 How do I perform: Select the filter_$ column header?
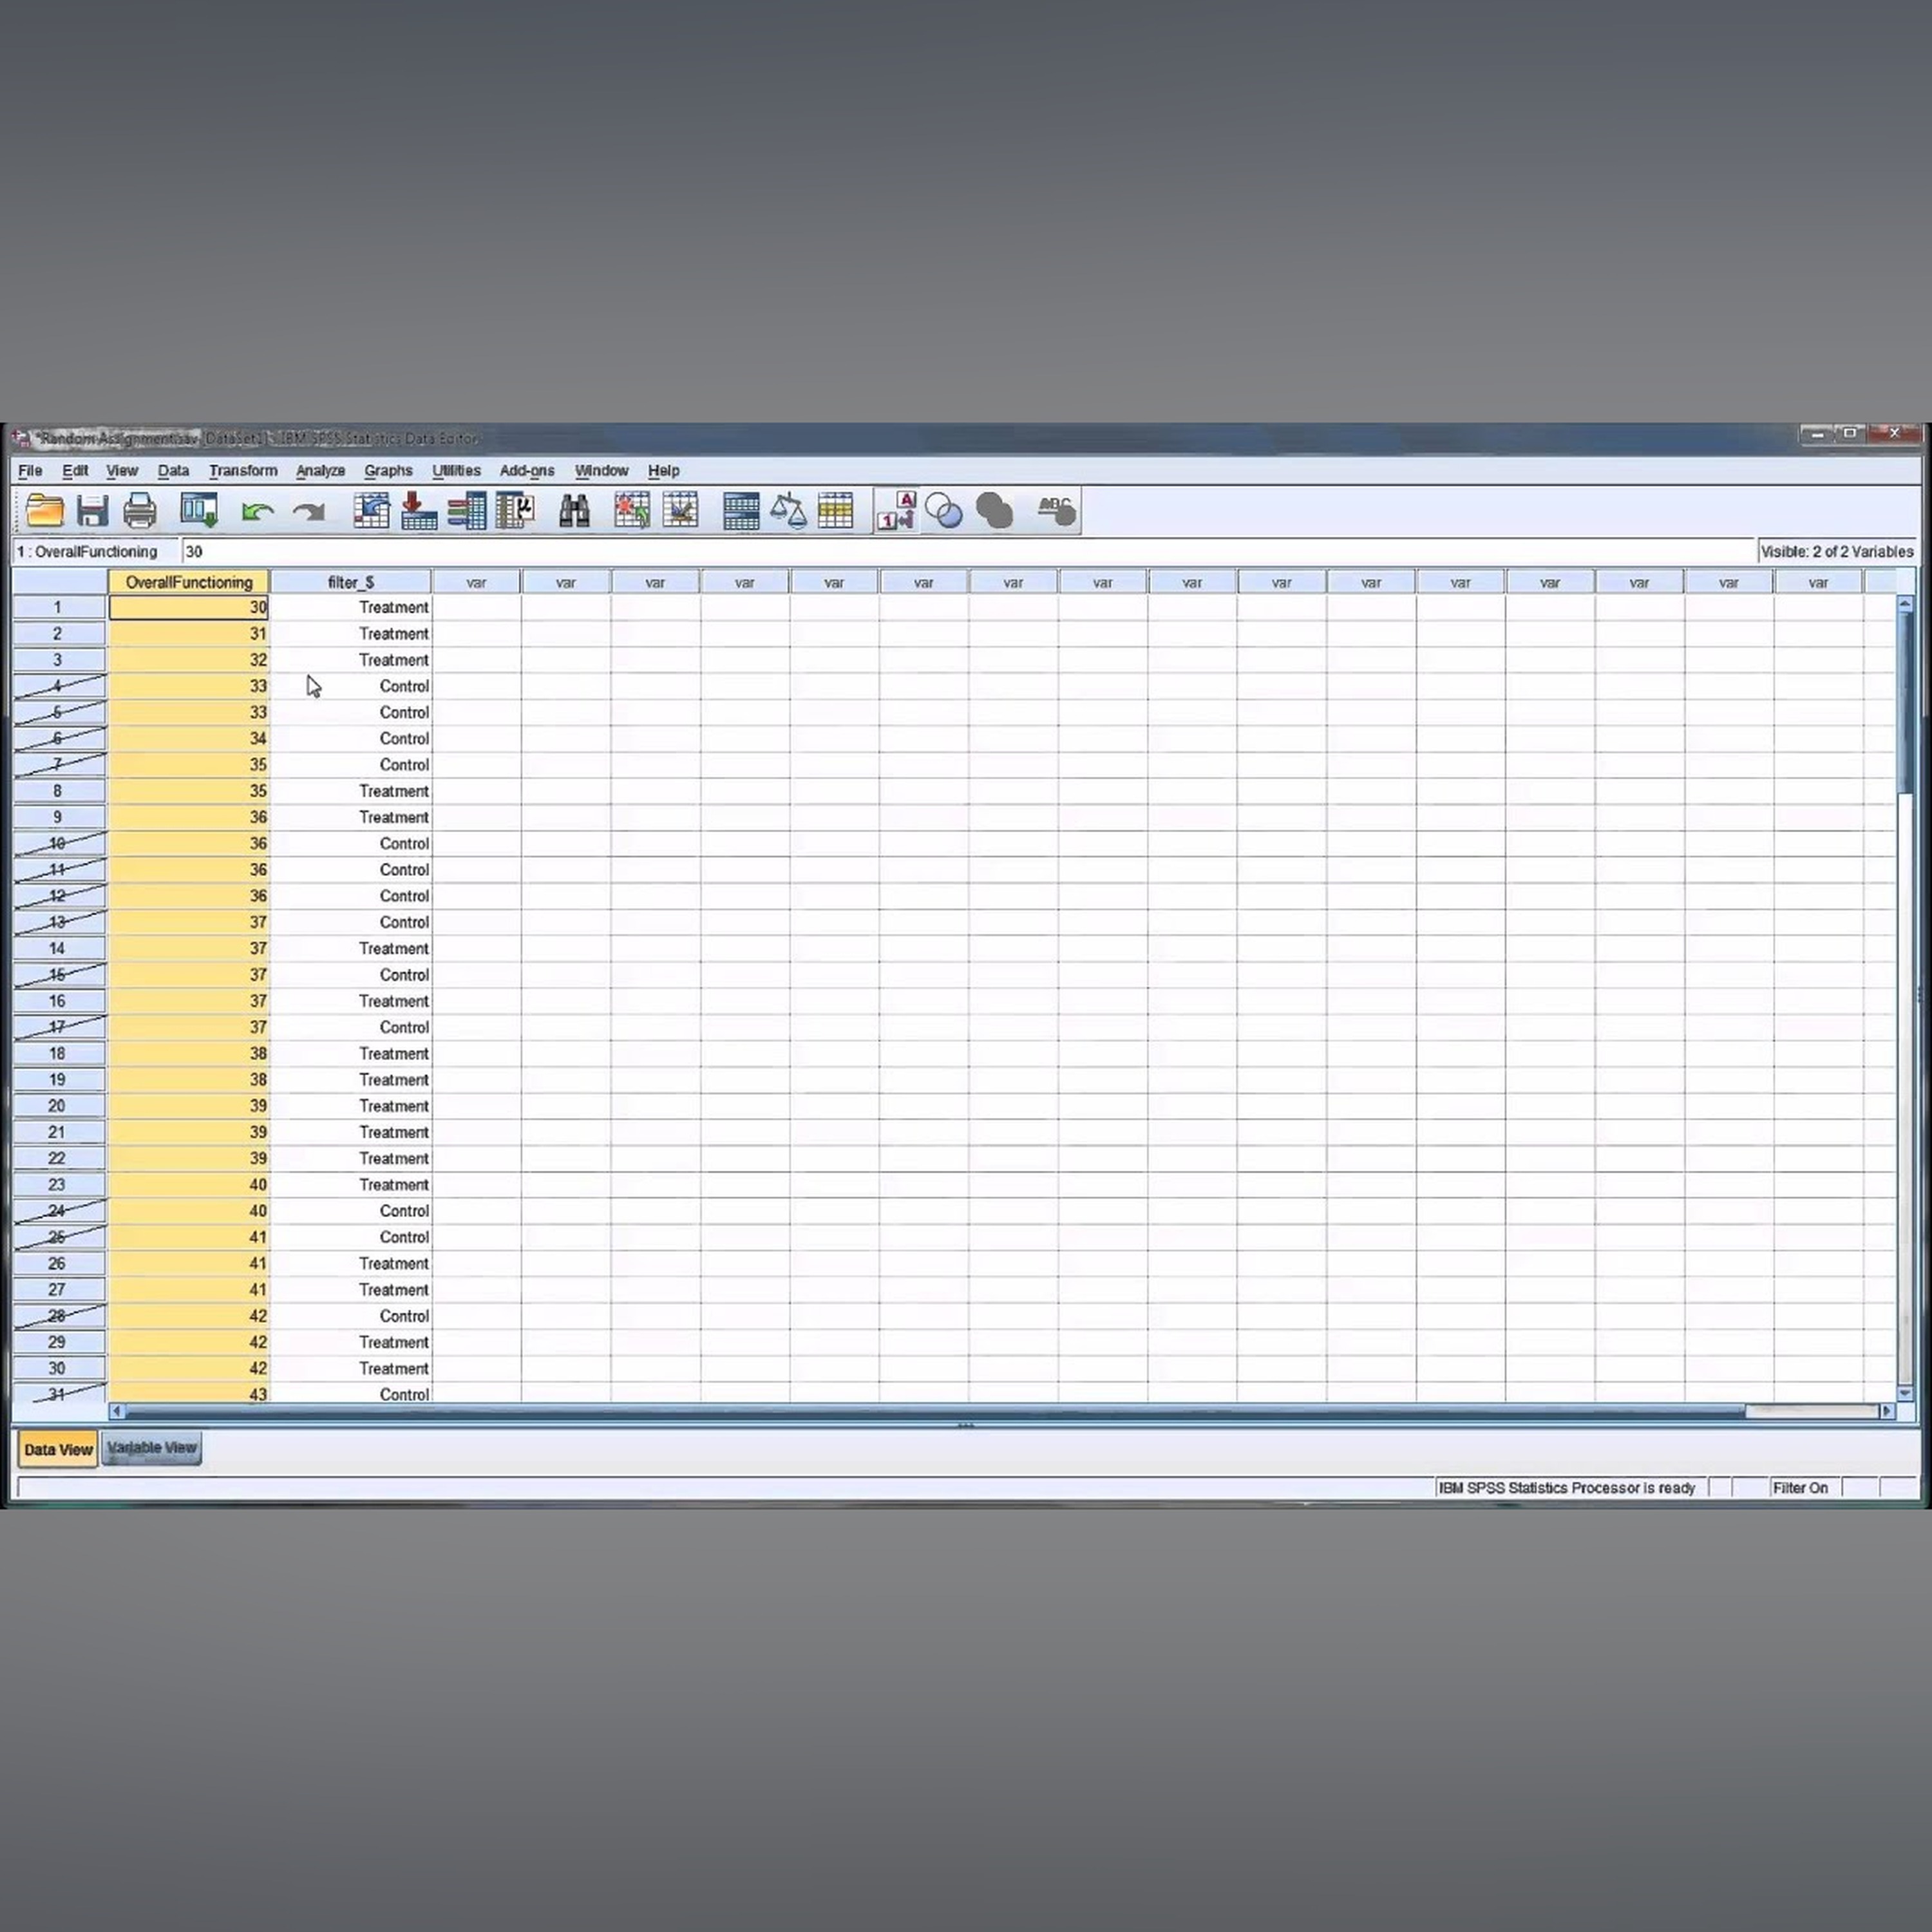pyautogui.click(x=351, y=583)
